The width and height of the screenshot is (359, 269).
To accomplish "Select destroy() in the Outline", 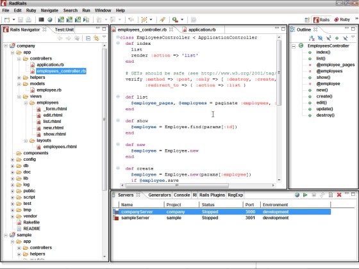I will point(325,115).
